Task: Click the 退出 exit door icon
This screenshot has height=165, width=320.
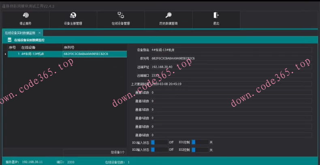Action: [x=216, y=15]
